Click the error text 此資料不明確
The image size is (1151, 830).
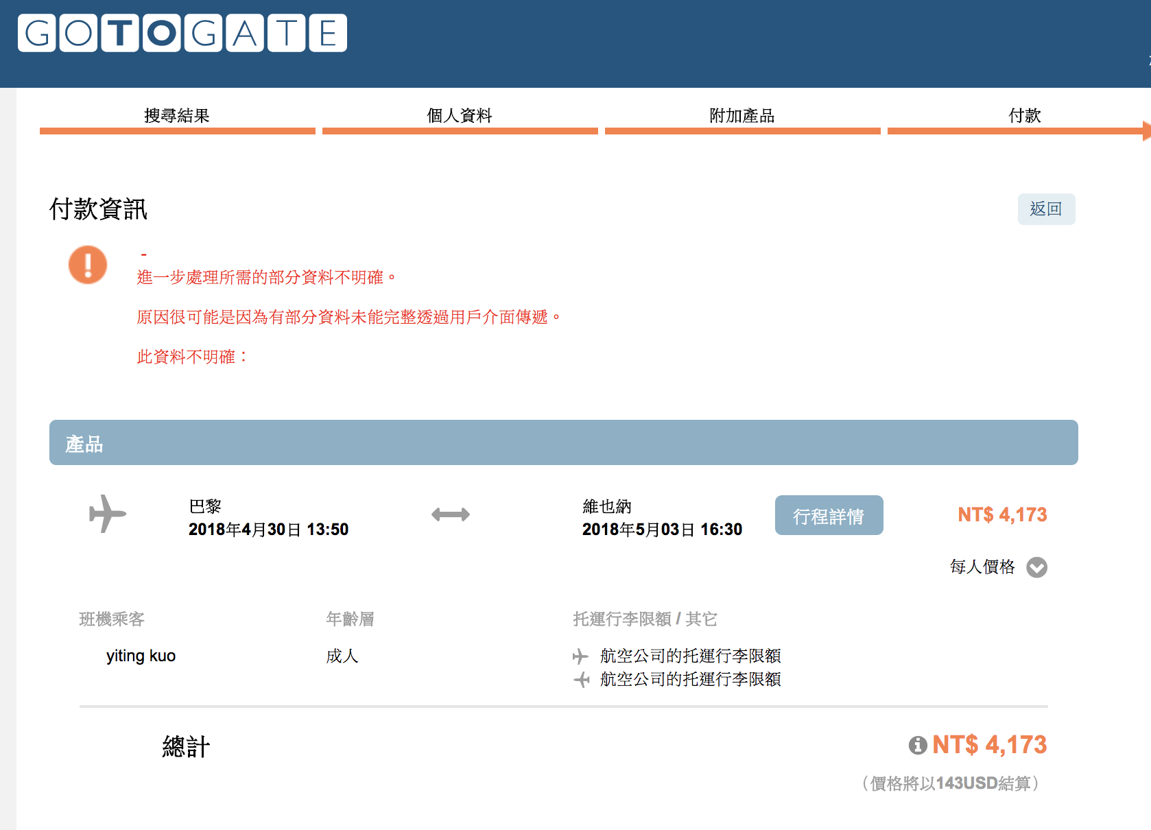[x=192, y=357]
